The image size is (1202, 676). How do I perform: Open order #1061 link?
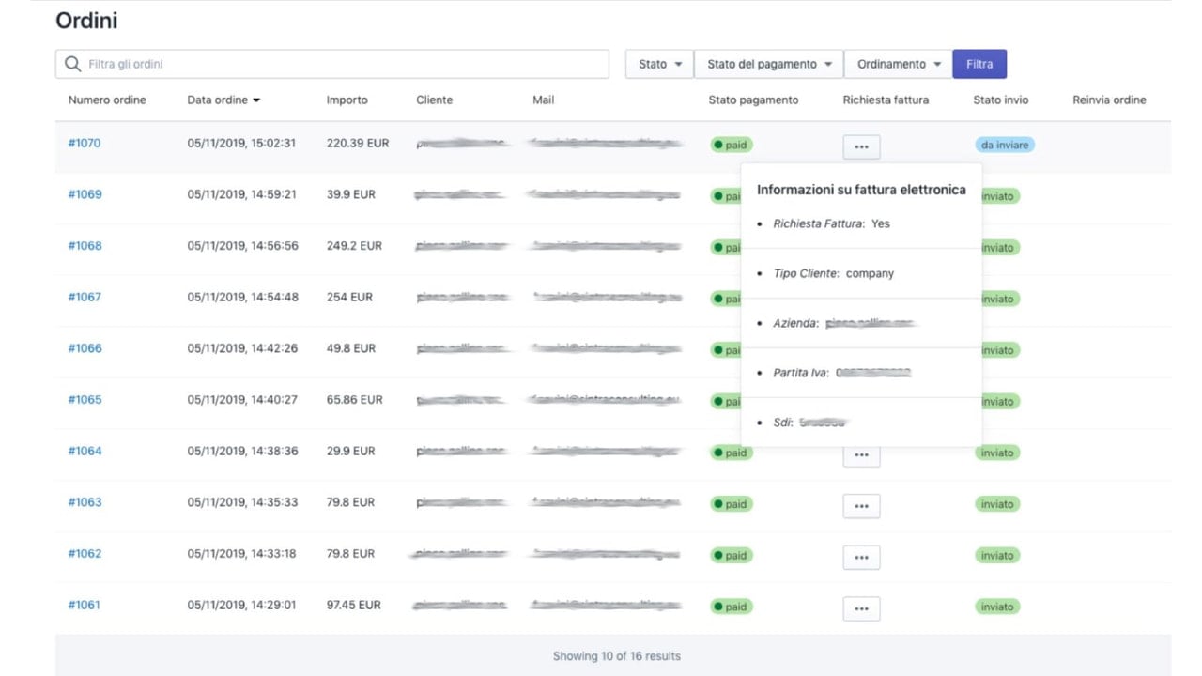pos(84,605)
